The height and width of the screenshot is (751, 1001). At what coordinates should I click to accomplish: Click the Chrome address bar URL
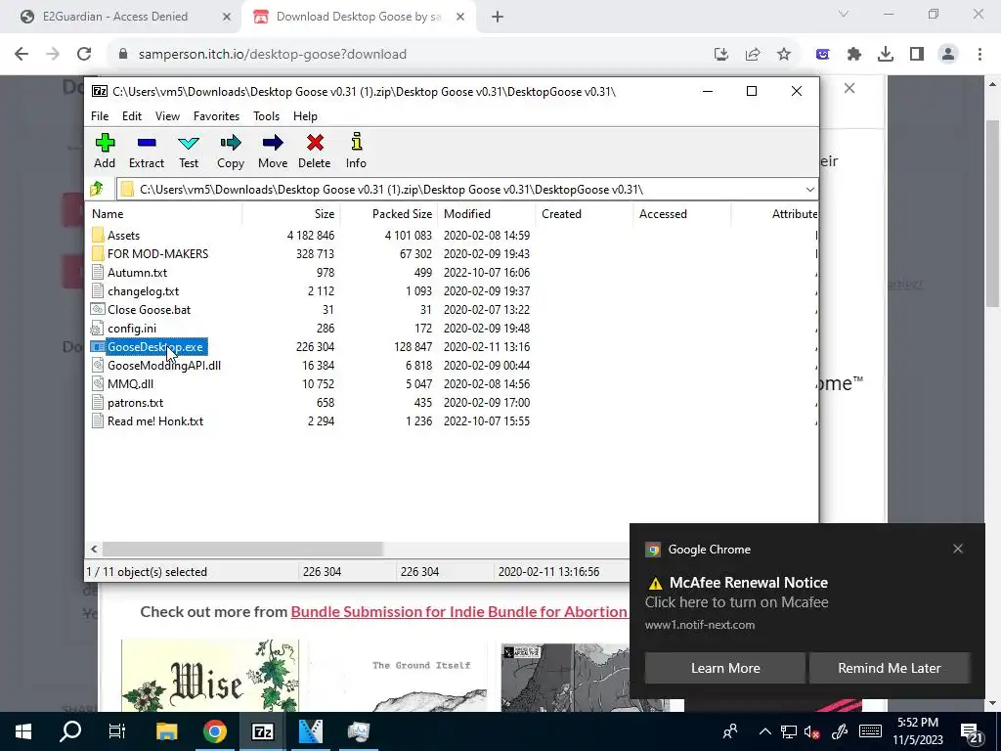click(273, 55)
